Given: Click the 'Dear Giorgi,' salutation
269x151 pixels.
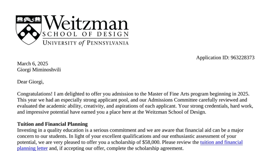Looking at the screenshot, I should [30, 82].
